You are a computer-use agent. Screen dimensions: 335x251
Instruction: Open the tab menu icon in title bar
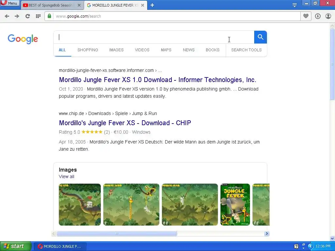294,5
